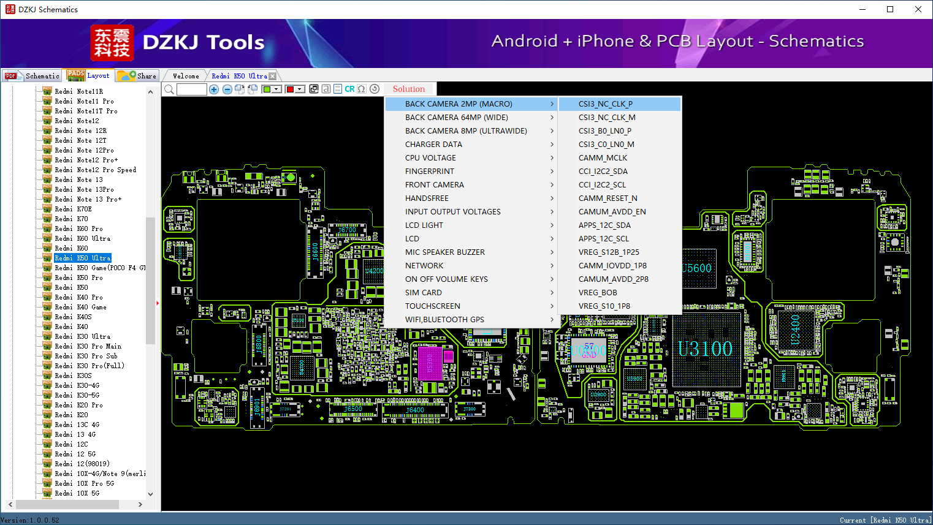Open MIC SPEAKER BUZZER submenu

tap(471, 252)
